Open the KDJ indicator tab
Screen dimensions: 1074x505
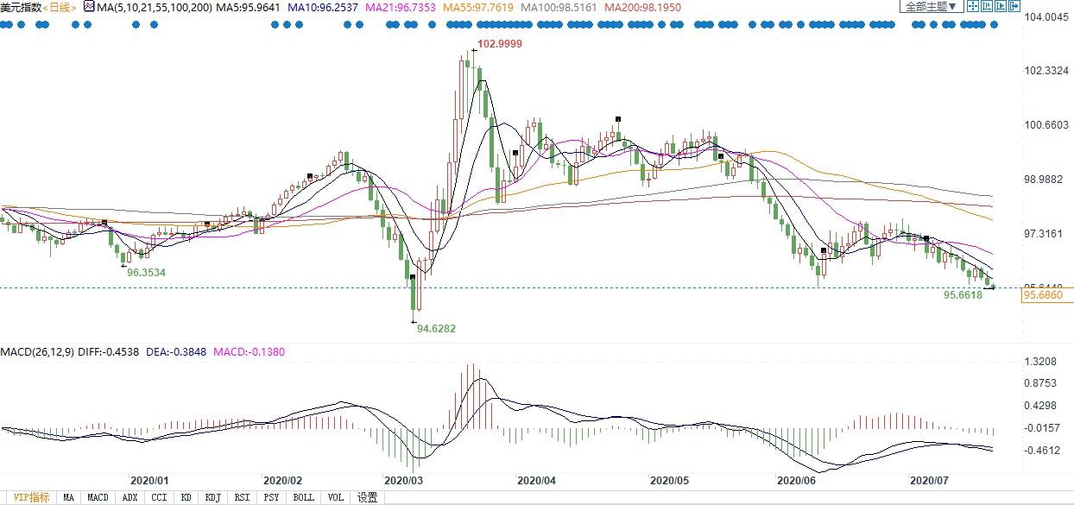point(212,497)
